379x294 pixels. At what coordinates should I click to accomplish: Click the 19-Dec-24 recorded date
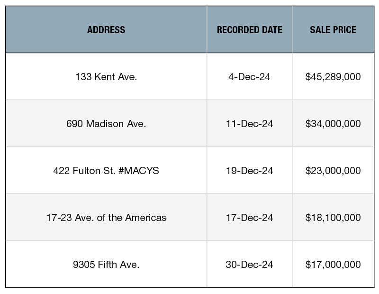(250, 171)
